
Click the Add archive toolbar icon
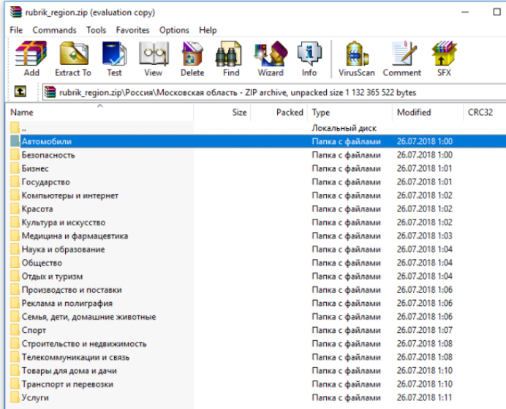click(x=31, y=59)
